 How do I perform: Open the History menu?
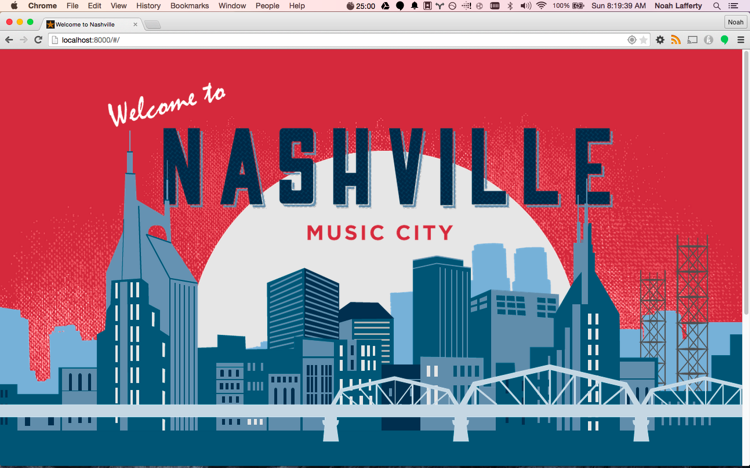pos(148,6)
